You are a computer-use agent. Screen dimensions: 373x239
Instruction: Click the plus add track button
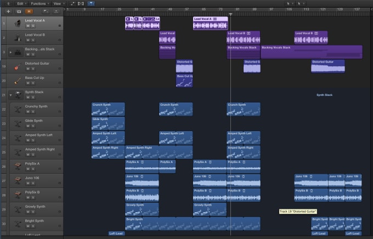coord(8,12)
